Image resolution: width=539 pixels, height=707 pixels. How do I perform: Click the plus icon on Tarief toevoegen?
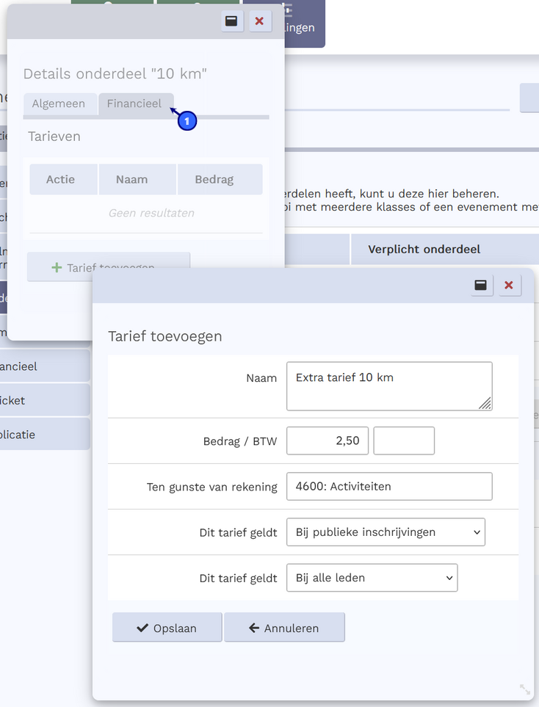[57, 268]
